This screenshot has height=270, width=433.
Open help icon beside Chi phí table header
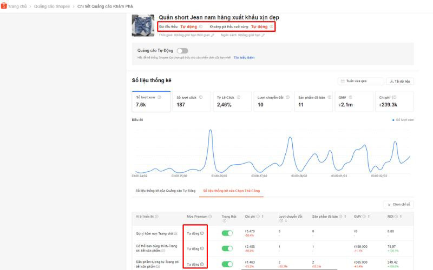pos(258,217)
